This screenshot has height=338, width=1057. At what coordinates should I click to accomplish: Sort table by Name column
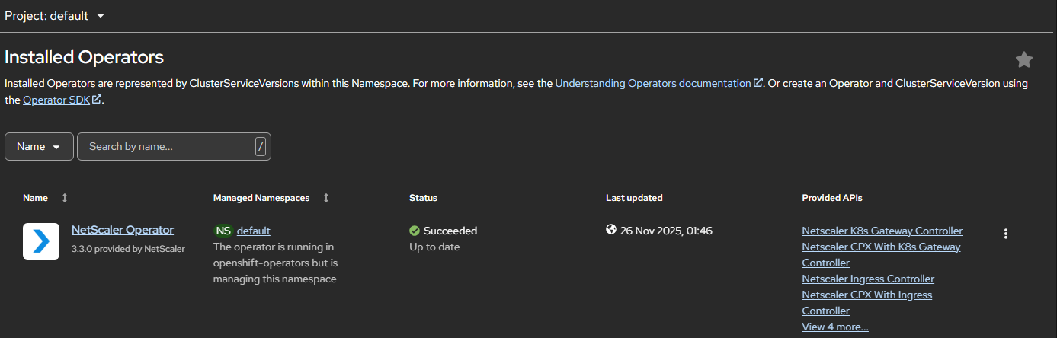65,198
